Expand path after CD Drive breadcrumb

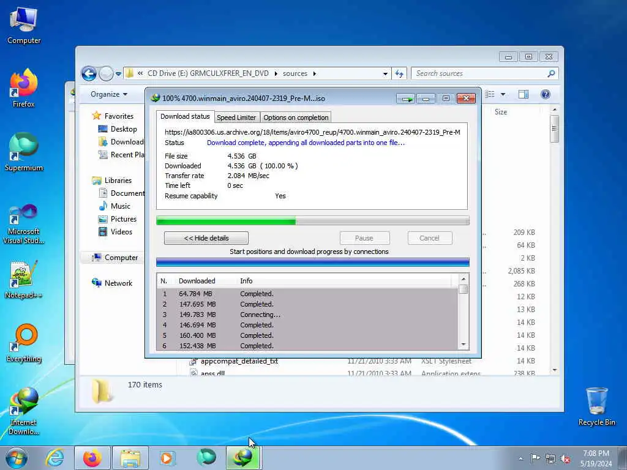pos(276,73)
